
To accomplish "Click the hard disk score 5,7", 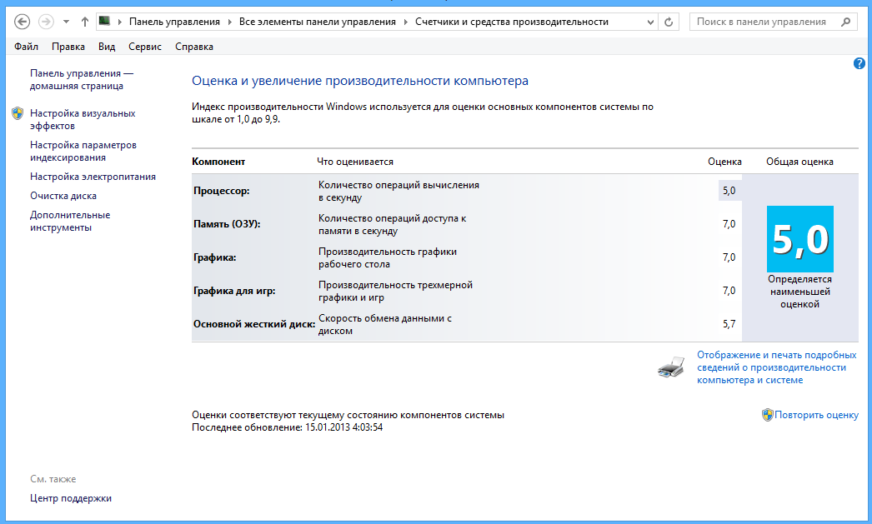I will 729,324.
